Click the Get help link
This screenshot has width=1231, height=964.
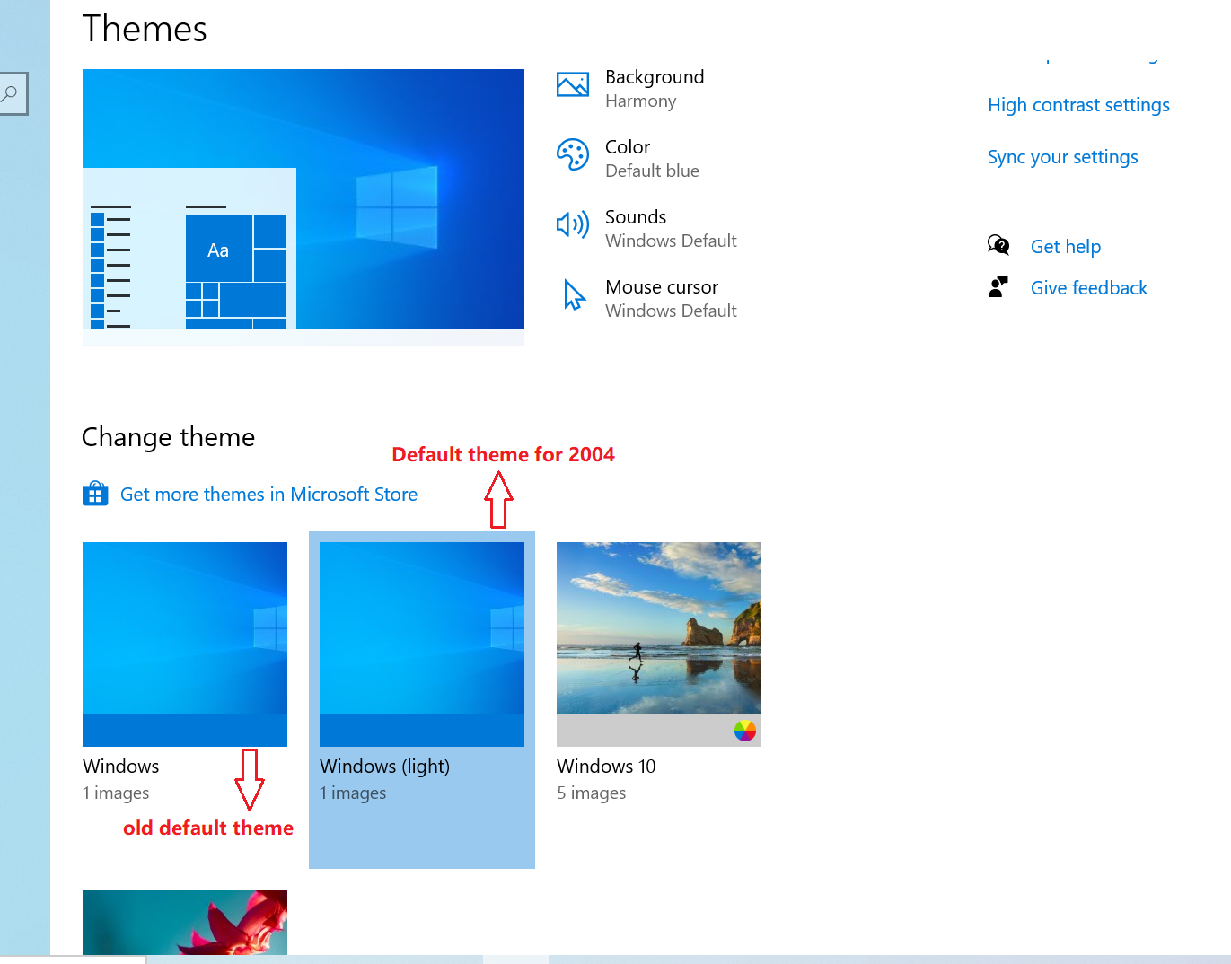click(x=1066, y=246)
